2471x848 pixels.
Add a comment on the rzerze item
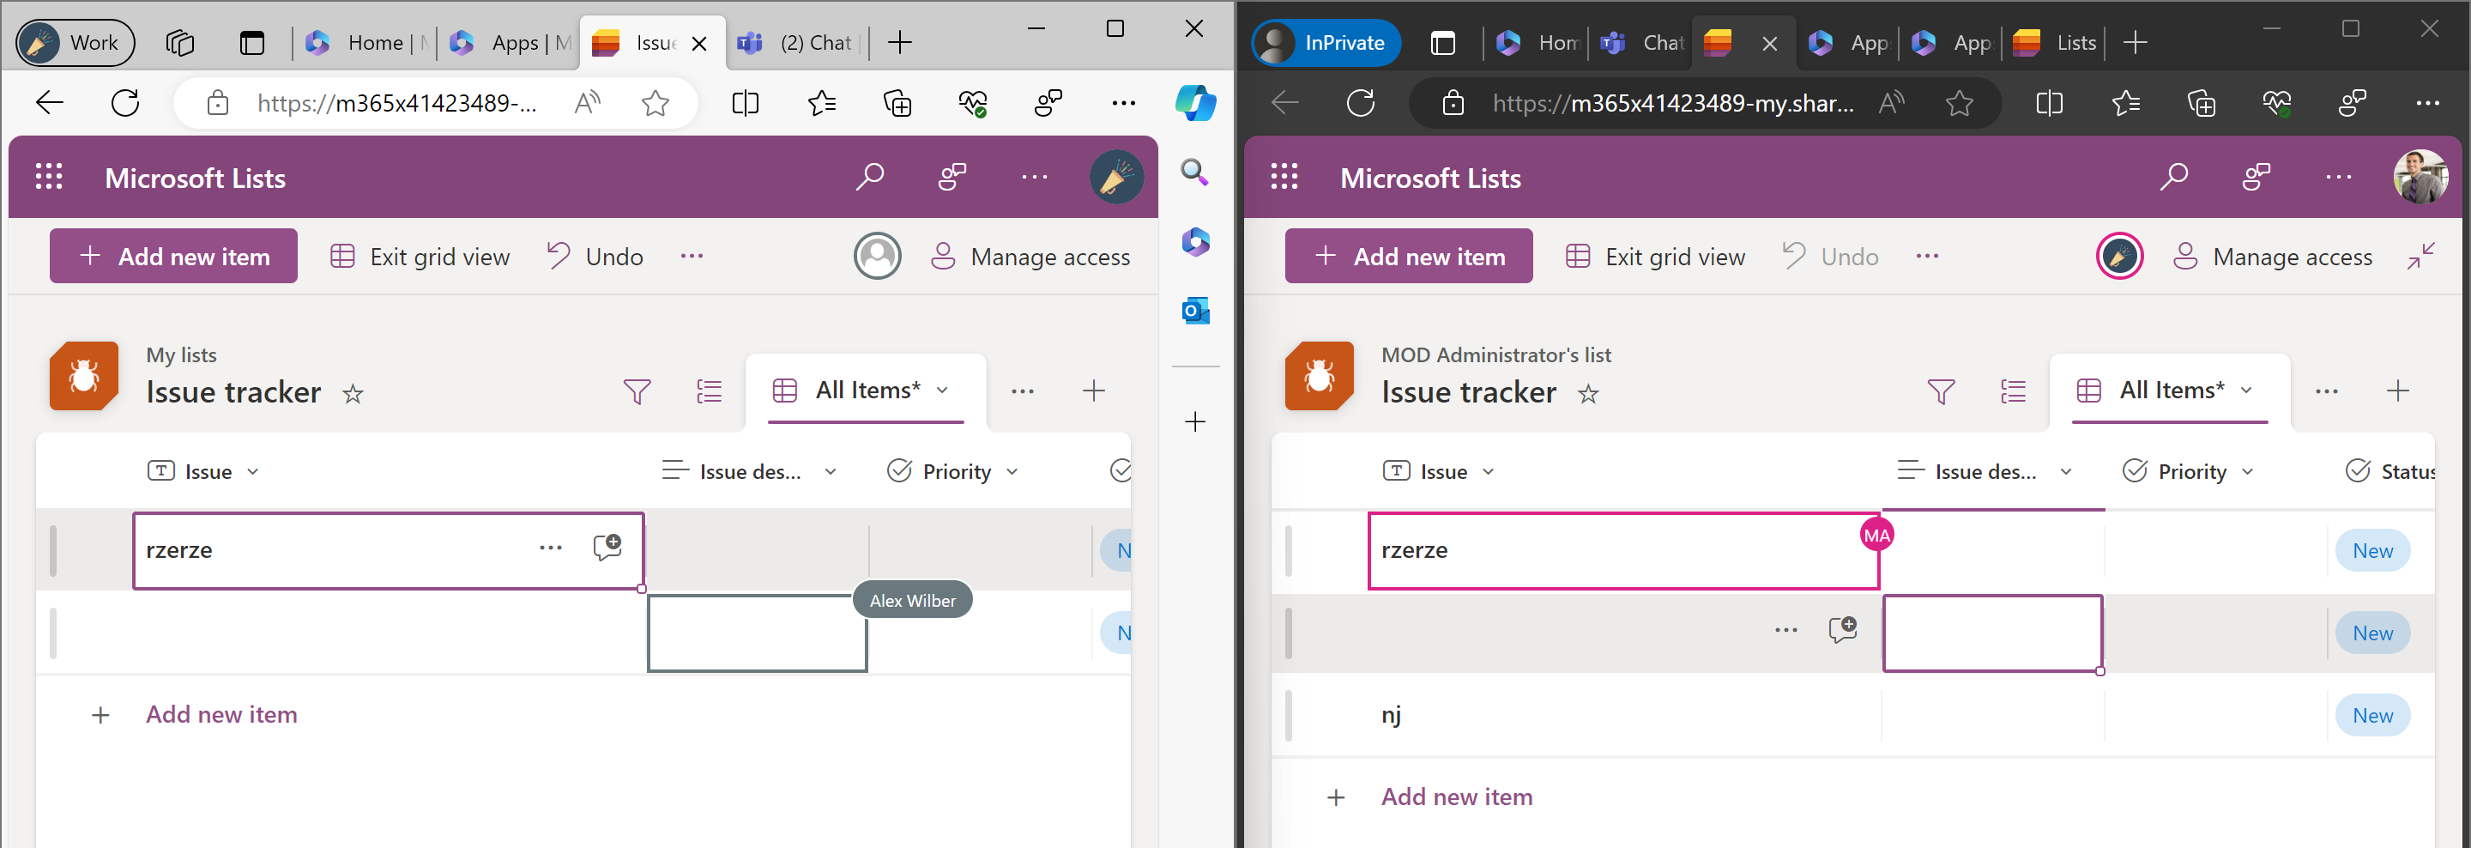coord(608,547)
